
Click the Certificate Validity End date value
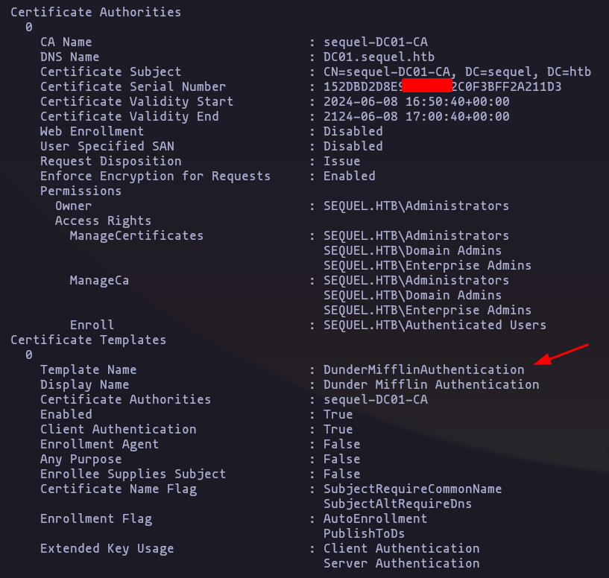coord(417,116)
